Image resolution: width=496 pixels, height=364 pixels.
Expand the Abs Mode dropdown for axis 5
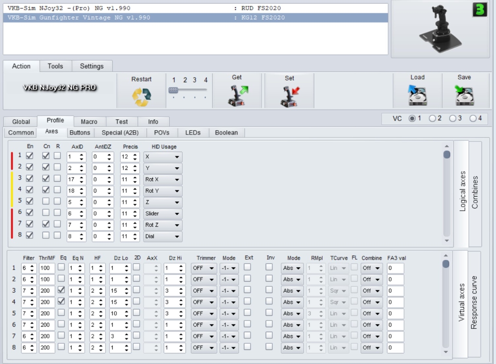(x=292, y=313)
